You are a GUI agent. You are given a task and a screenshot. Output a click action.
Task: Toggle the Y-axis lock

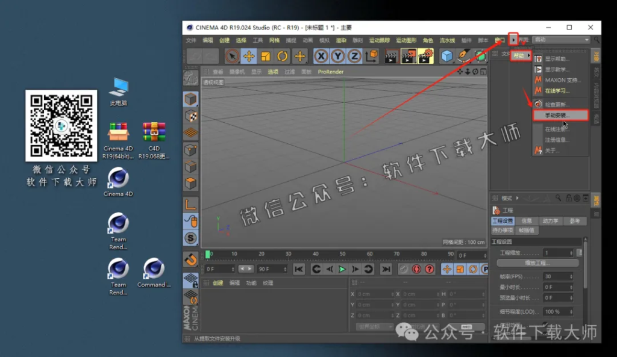click(337, 55)
